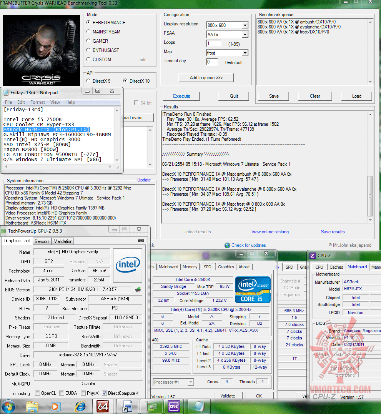The image size is (381, 414).
Task: Click the Load queue button
Action: 356,96
